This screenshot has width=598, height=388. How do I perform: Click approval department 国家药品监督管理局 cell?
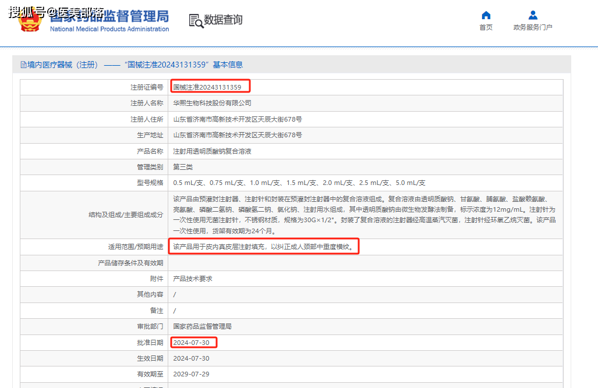coord(202,326)
